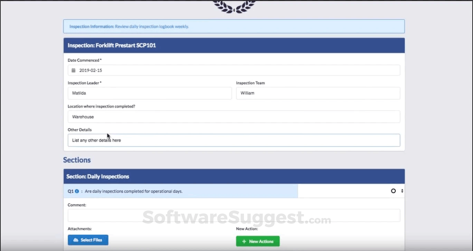Open the Q1 answer dropdown selector
Screen dimensions: 473x251
tap(402, 191)
